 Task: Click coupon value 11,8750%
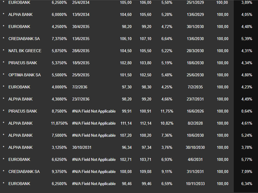(x=59, y=123)
